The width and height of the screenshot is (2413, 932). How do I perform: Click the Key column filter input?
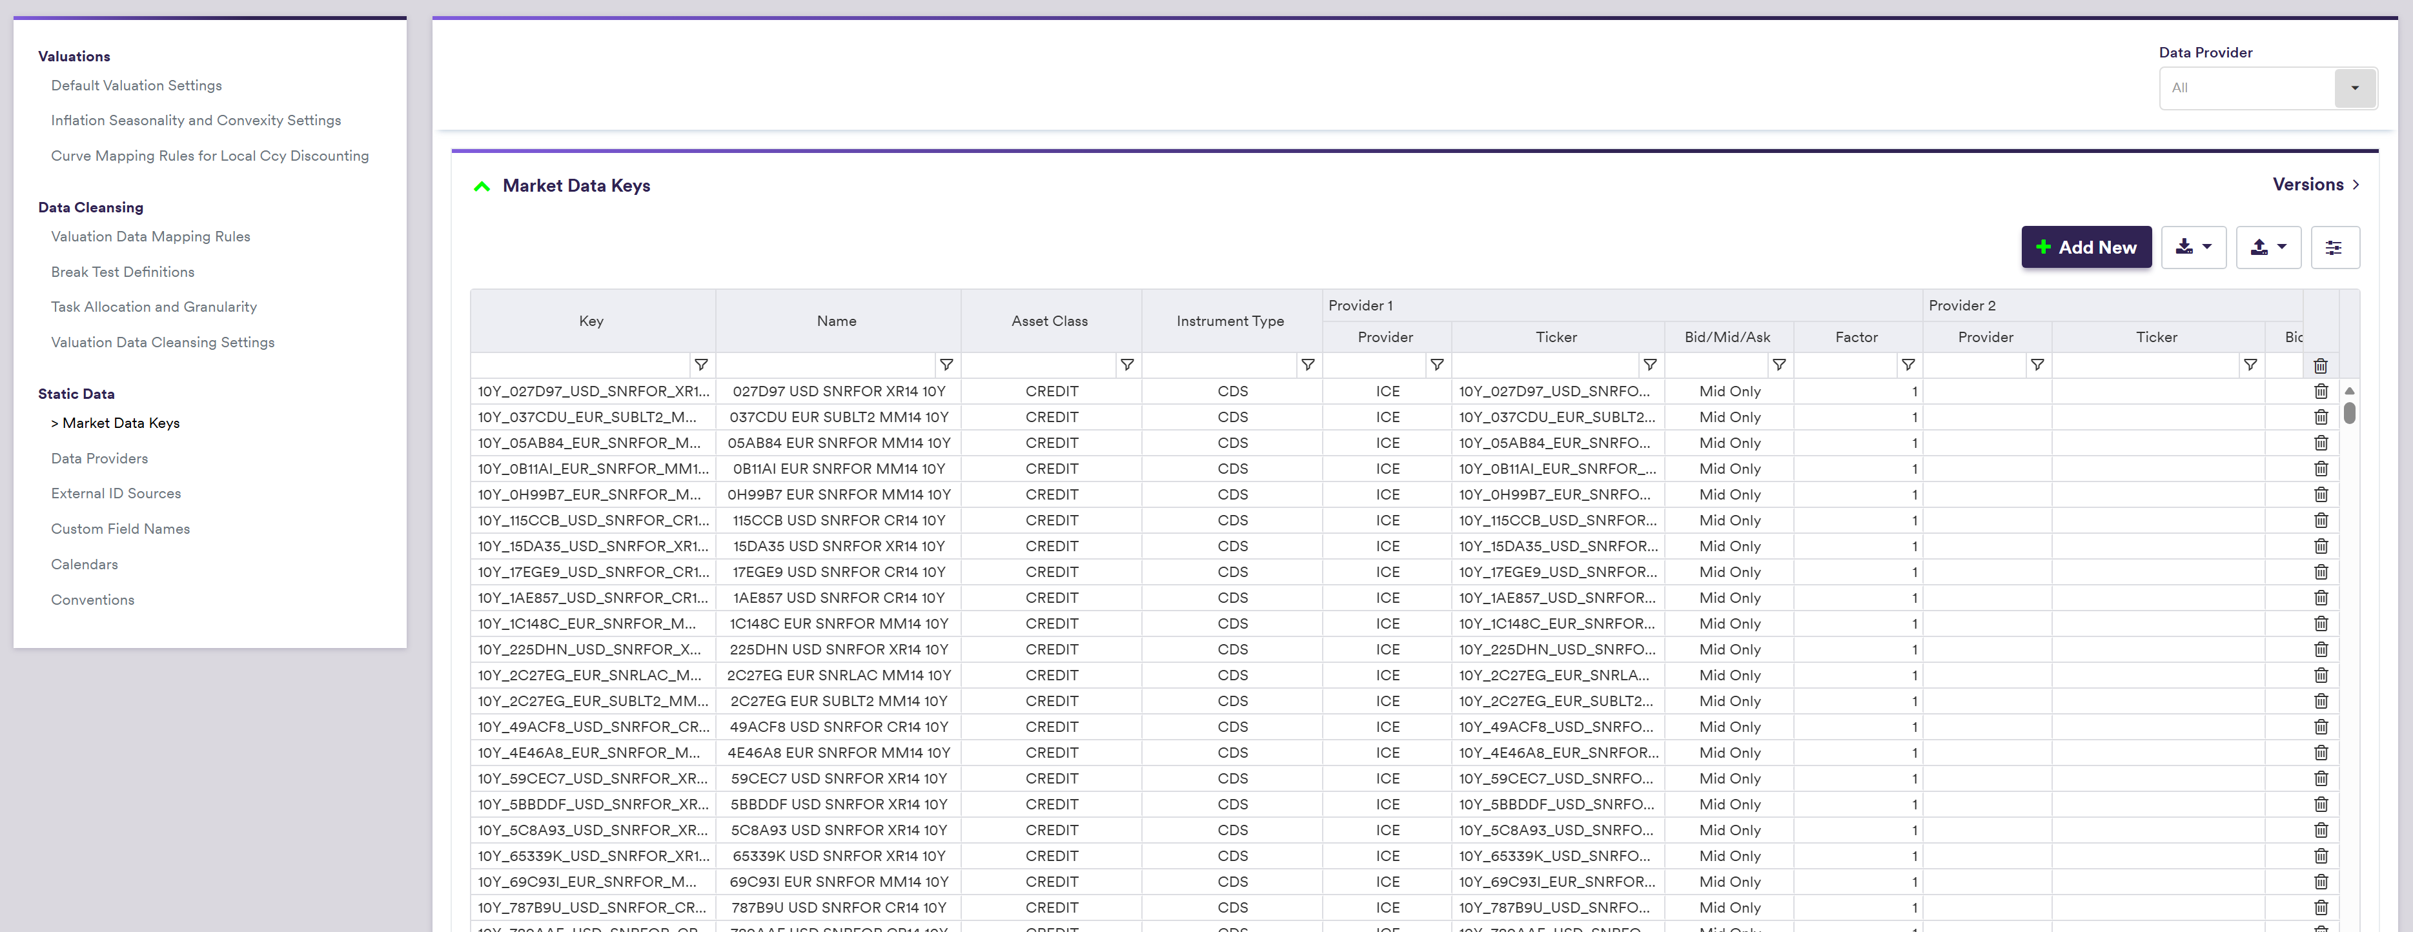coord(581,365)
